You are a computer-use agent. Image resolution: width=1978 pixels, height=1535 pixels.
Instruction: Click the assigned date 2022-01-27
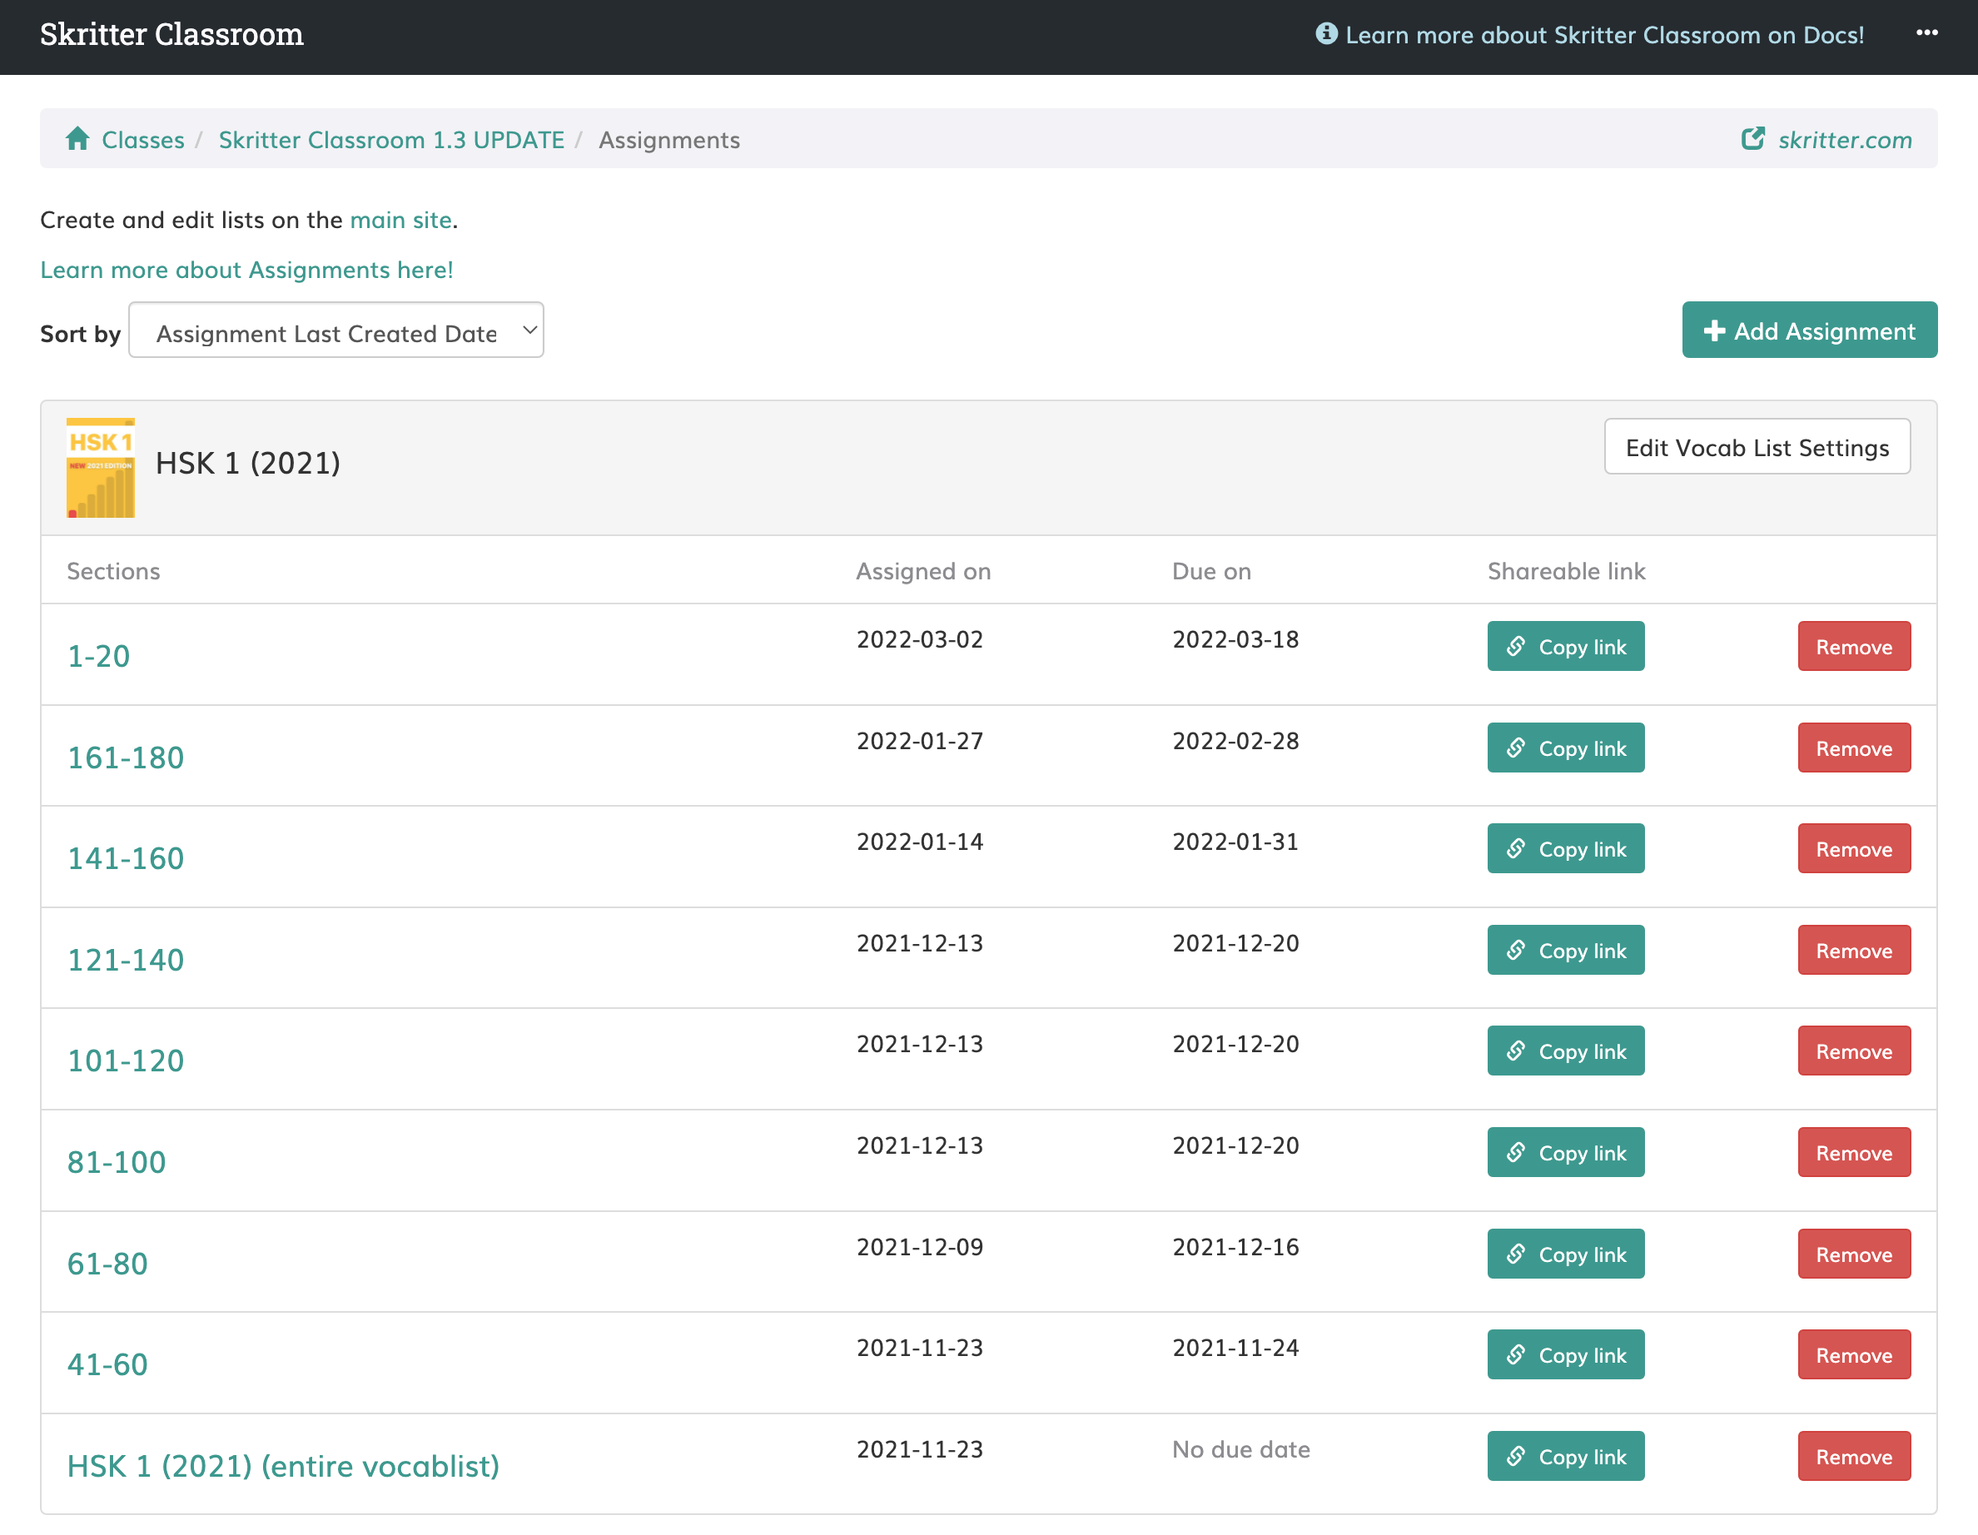pyautogui.click(x=919, y=741)
